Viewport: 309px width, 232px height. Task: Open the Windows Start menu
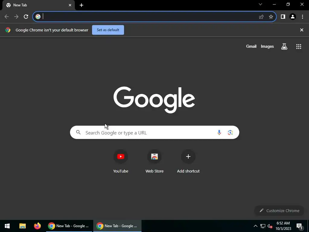tap(7, 226)
